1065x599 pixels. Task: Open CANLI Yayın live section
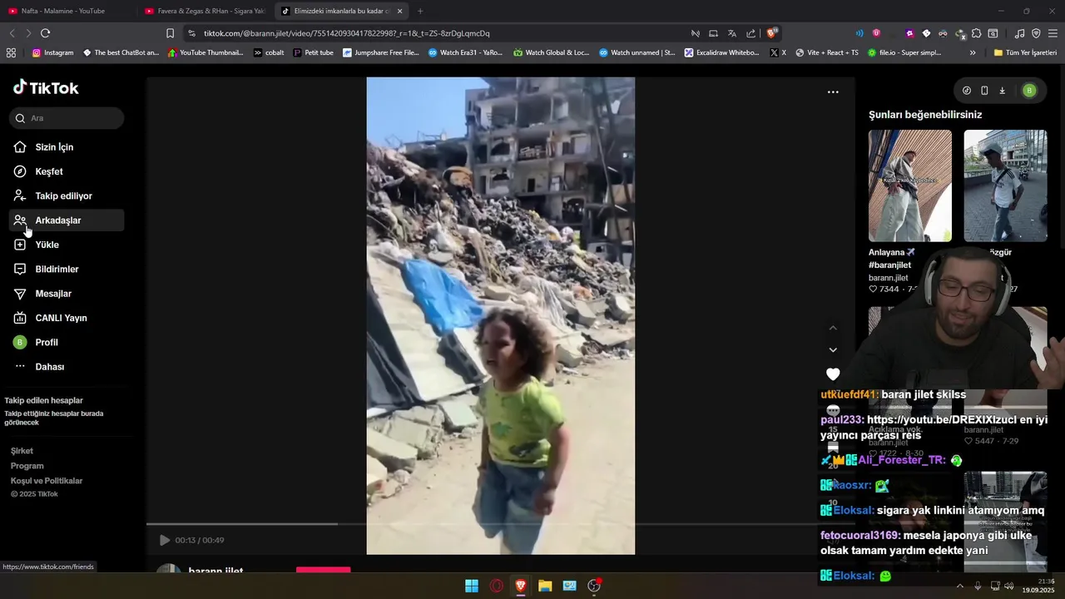[67, 318]
